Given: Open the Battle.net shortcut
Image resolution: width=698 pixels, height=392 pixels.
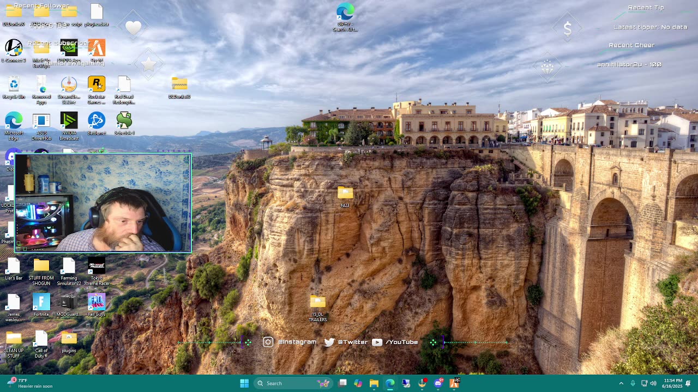Looking at the screenshot, I should click(x=97, y=124).
